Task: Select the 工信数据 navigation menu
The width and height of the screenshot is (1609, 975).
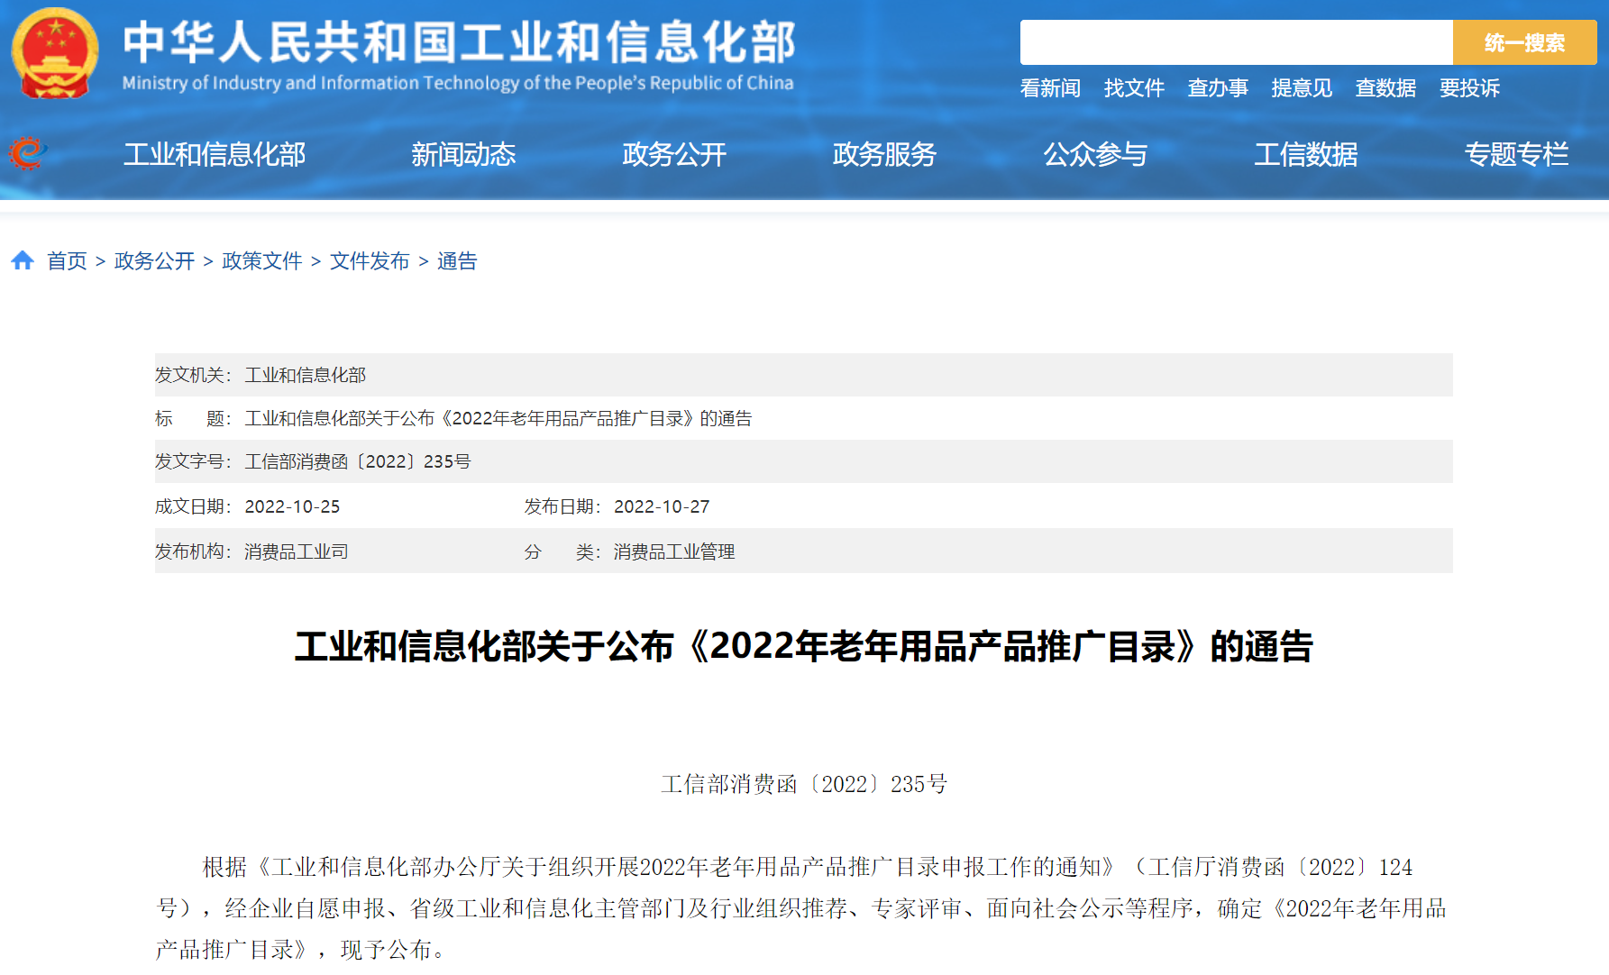Action: point(1306,154)
